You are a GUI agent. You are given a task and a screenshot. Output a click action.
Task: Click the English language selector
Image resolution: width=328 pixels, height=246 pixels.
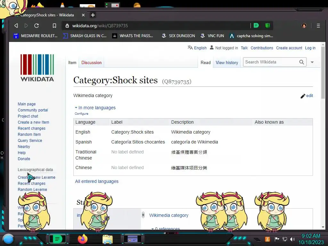point(200,48)
